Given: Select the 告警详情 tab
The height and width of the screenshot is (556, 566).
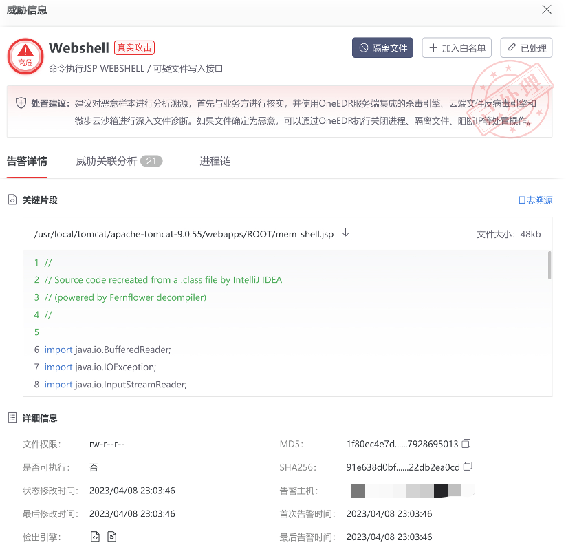Looking at the screenshot, I should pos(27,162).
